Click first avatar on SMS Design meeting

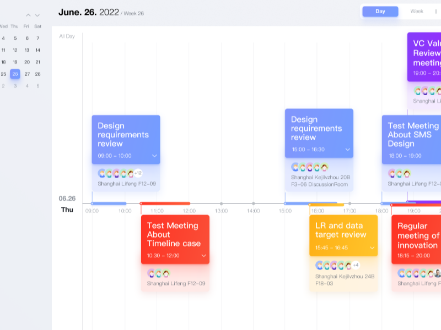coord(392,173)
